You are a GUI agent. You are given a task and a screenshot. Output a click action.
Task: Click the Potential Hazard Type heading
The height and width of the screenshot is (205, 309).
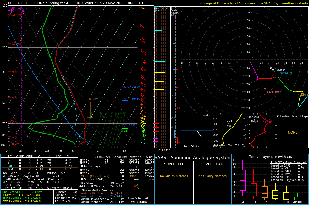click(x=293, y=116)
